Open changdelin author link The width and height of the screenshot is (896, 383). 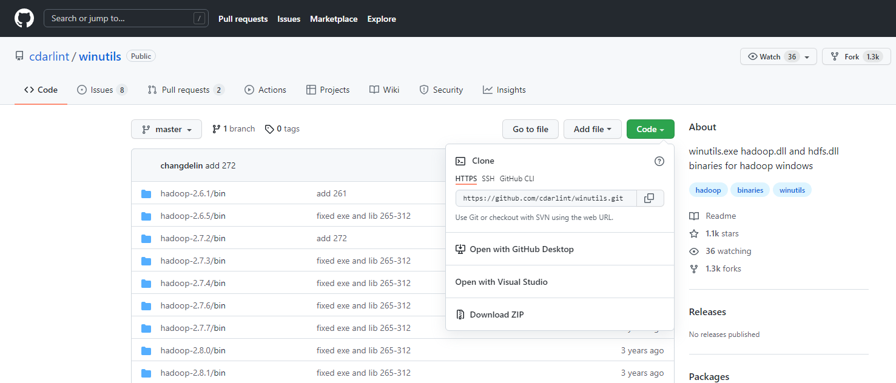(x=181, y=165)
